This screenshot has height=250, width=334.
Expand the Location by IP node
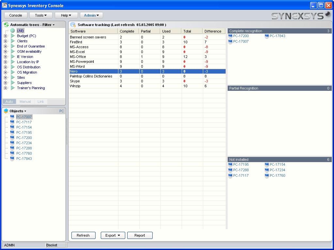pyautogui.click(x=5, y=62)
